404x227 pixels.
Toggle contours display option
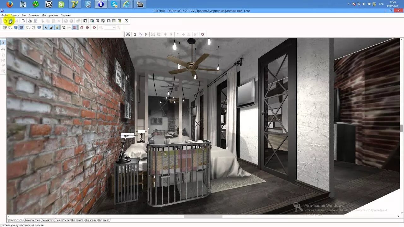coord(28,27)
